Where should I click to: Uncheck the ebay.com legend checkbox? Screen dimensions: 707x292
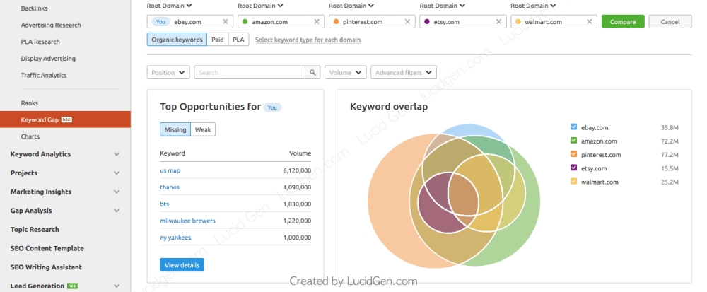coord(573,127)
